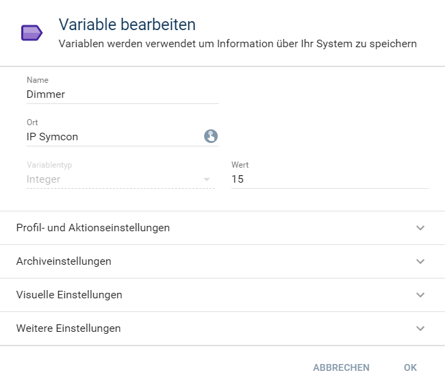Click the Name field label
445x390 pixels.
point(38,80)
